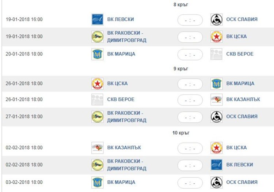Open the ВК ЛЕВСКИ team link in round 8

pos(121,19)
